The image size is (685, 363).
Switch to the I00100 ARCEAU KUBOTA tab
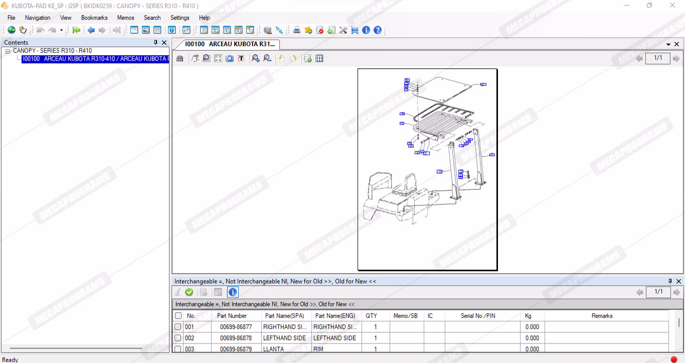point(229,44)
